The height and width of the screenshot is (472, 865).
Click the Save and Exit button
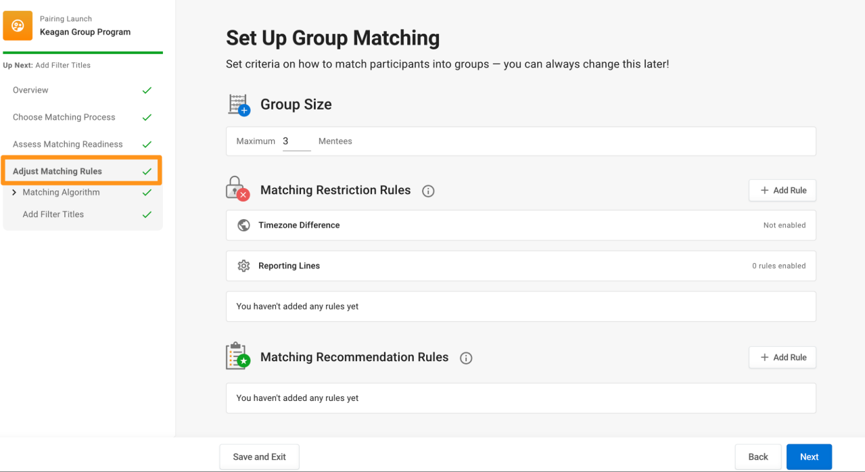259,457
